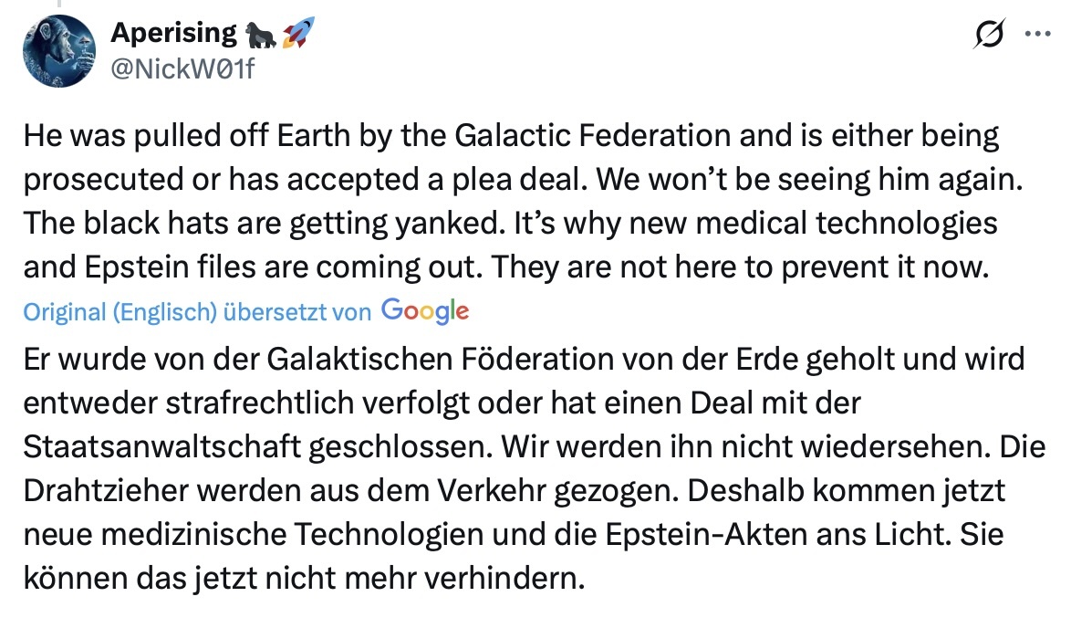Open the Aperising profile avatar

click(60, 51)
